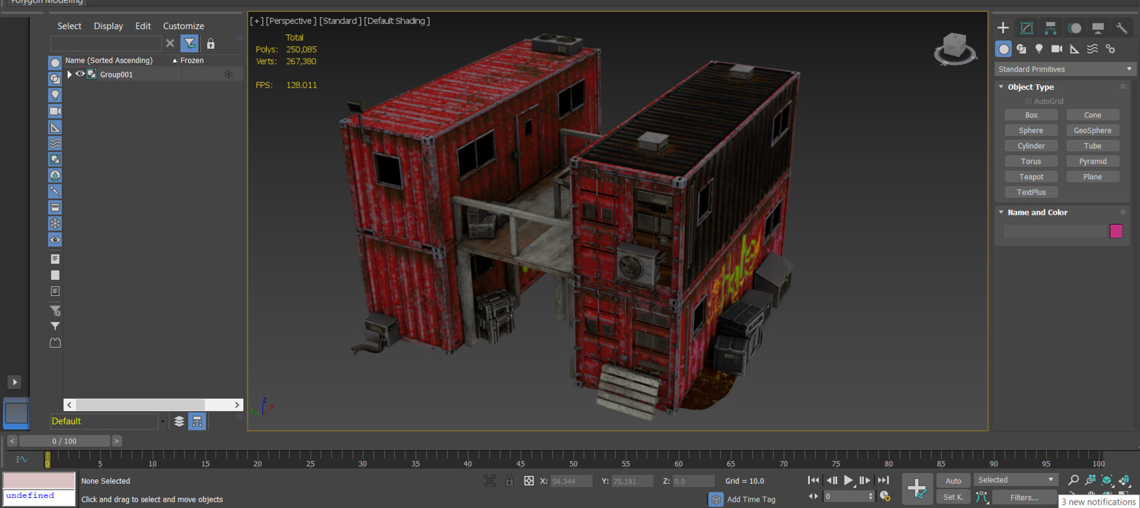The width and height of the screenshot is (1140, 508).
Task: Click the Sort by Layer stack icon
Action: pos(179,421)
